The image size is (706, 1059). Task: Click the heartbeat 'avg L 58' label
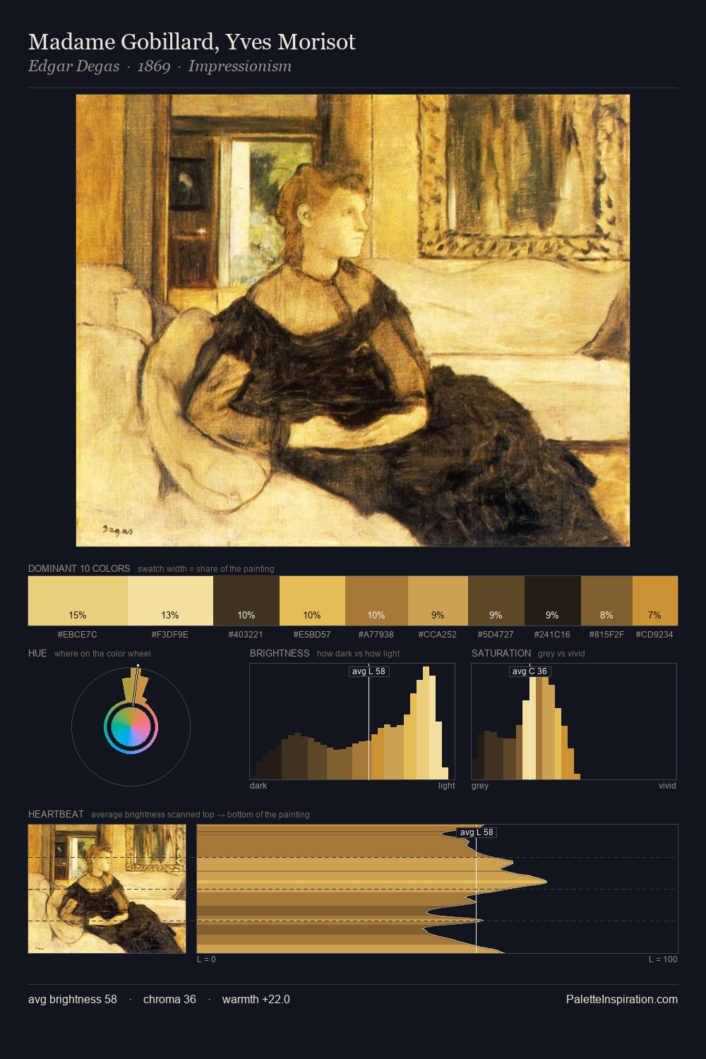point(477,832)
